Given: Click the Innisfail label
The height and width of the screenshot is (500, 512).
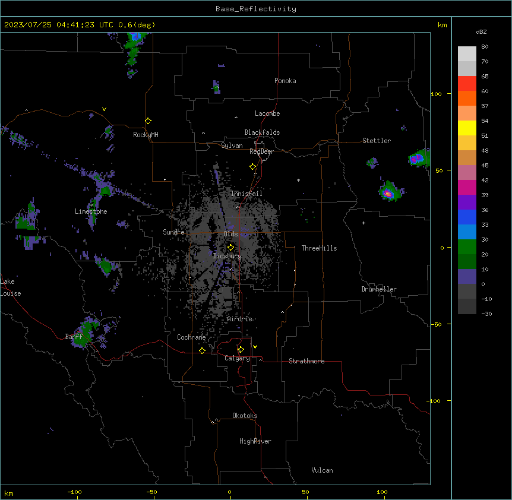Looking at the screenshot, I should [246, 194].
